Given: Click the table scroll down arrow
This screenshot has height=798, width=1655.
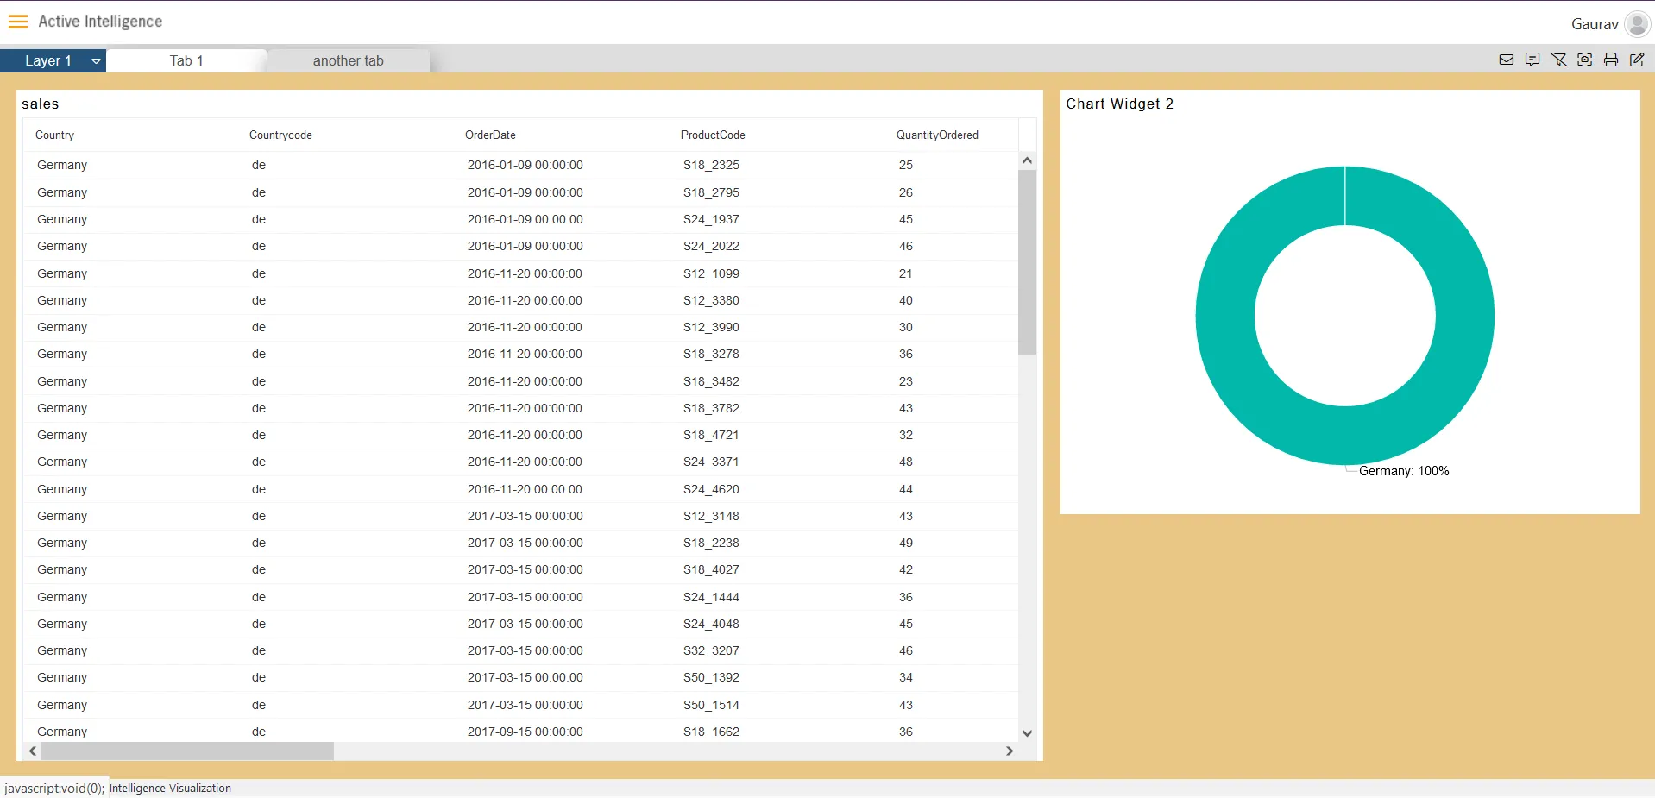Looking at the screenshot, I should click(x=1027, y=733).
